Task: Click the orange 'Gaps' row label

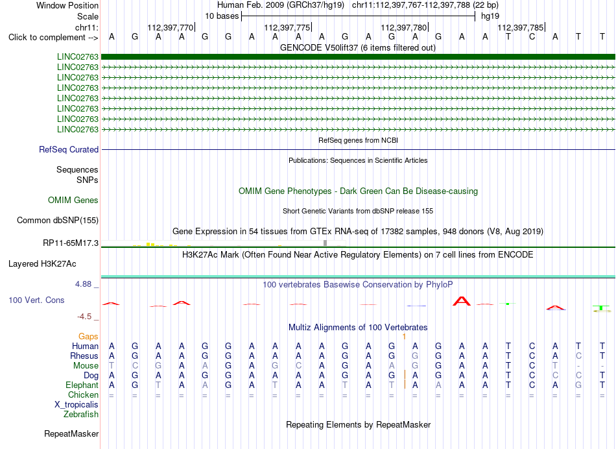Action: coord(88,336)
